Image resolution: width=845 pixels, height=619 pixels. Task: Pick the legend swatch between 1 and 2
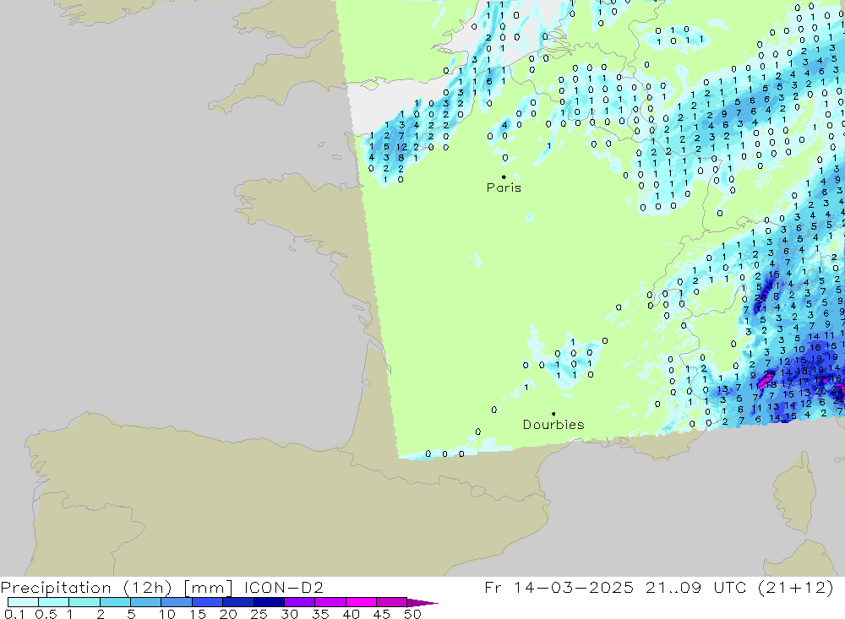84,602
